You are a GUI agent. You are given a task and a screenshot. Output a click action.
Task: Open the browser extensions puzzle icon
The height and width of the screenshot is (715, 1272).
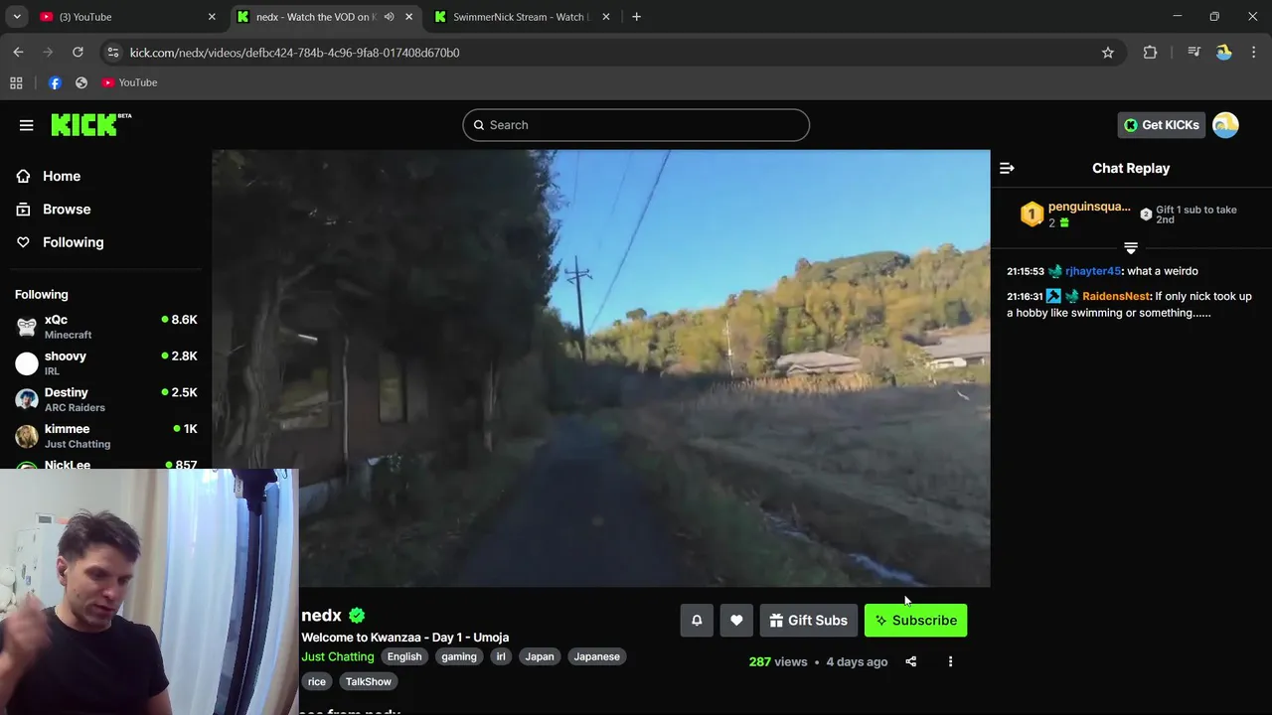pos(1150,53)
